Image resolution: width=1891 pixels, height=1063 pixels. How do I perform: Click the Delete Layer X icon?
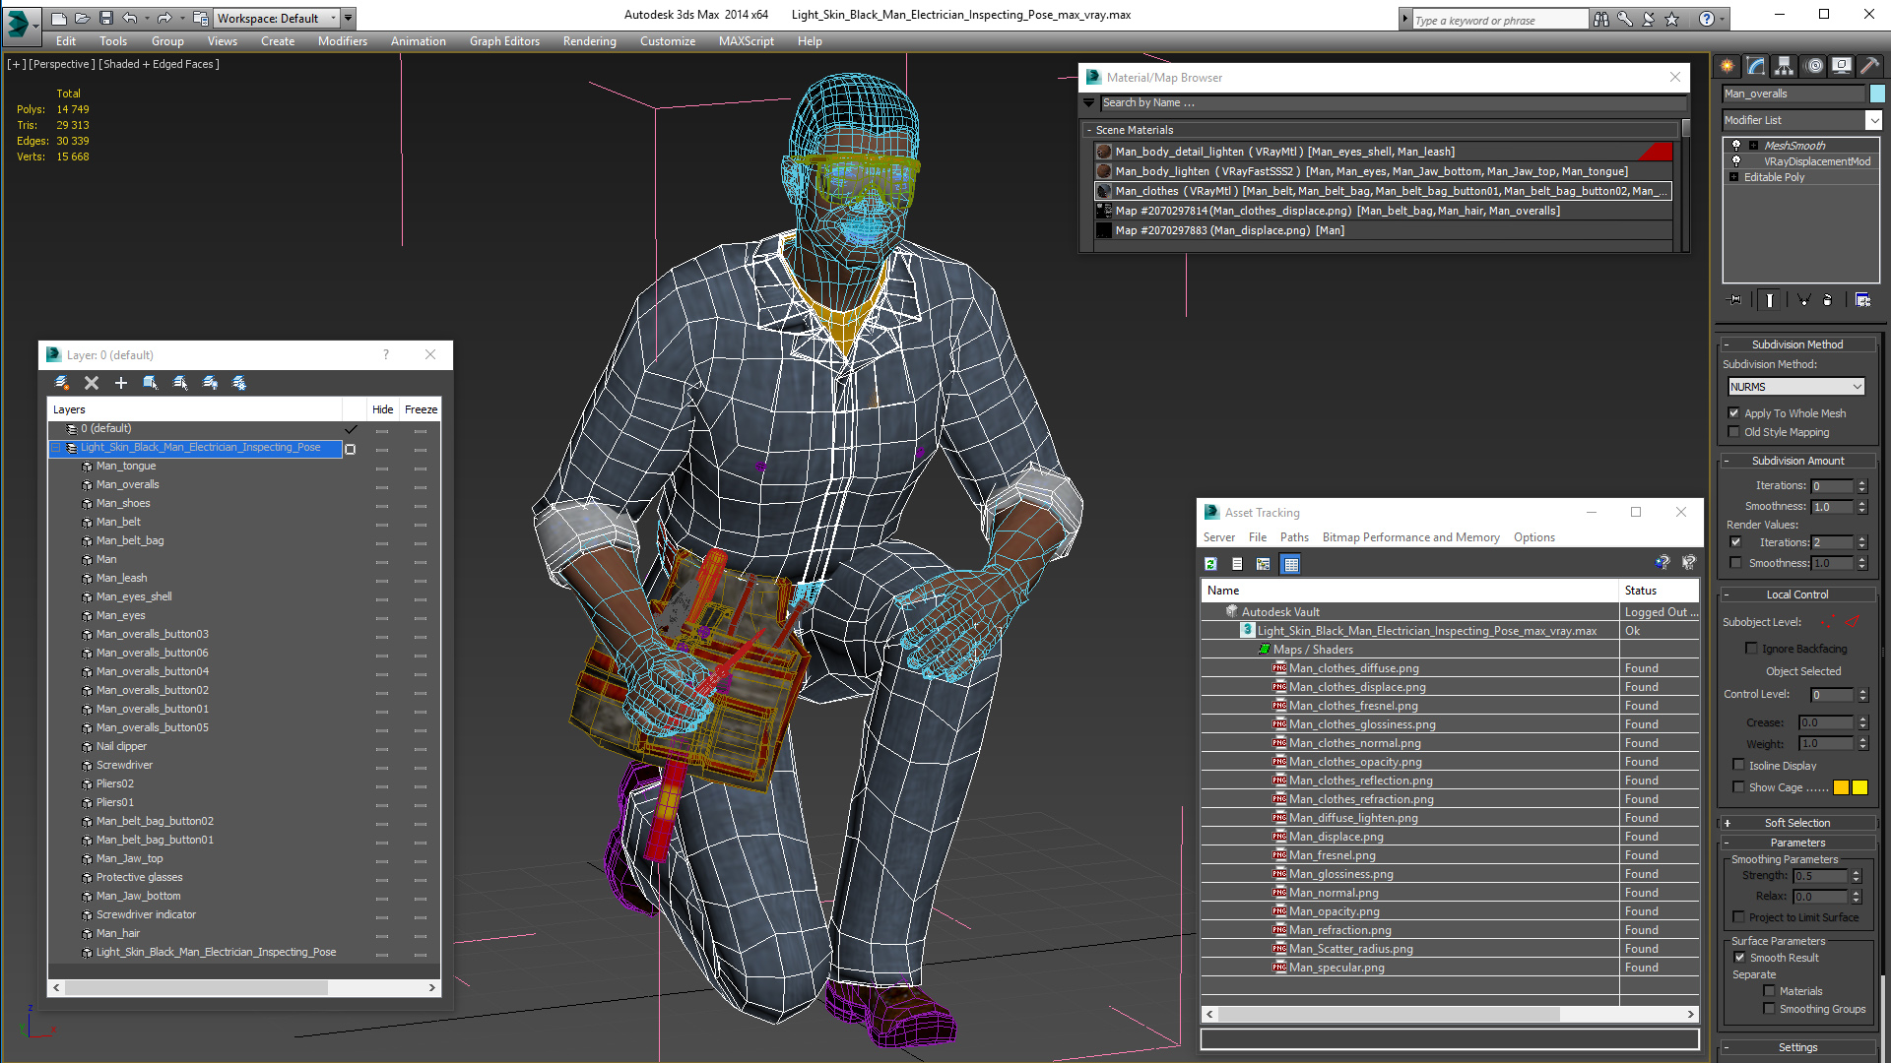point(92,383)
